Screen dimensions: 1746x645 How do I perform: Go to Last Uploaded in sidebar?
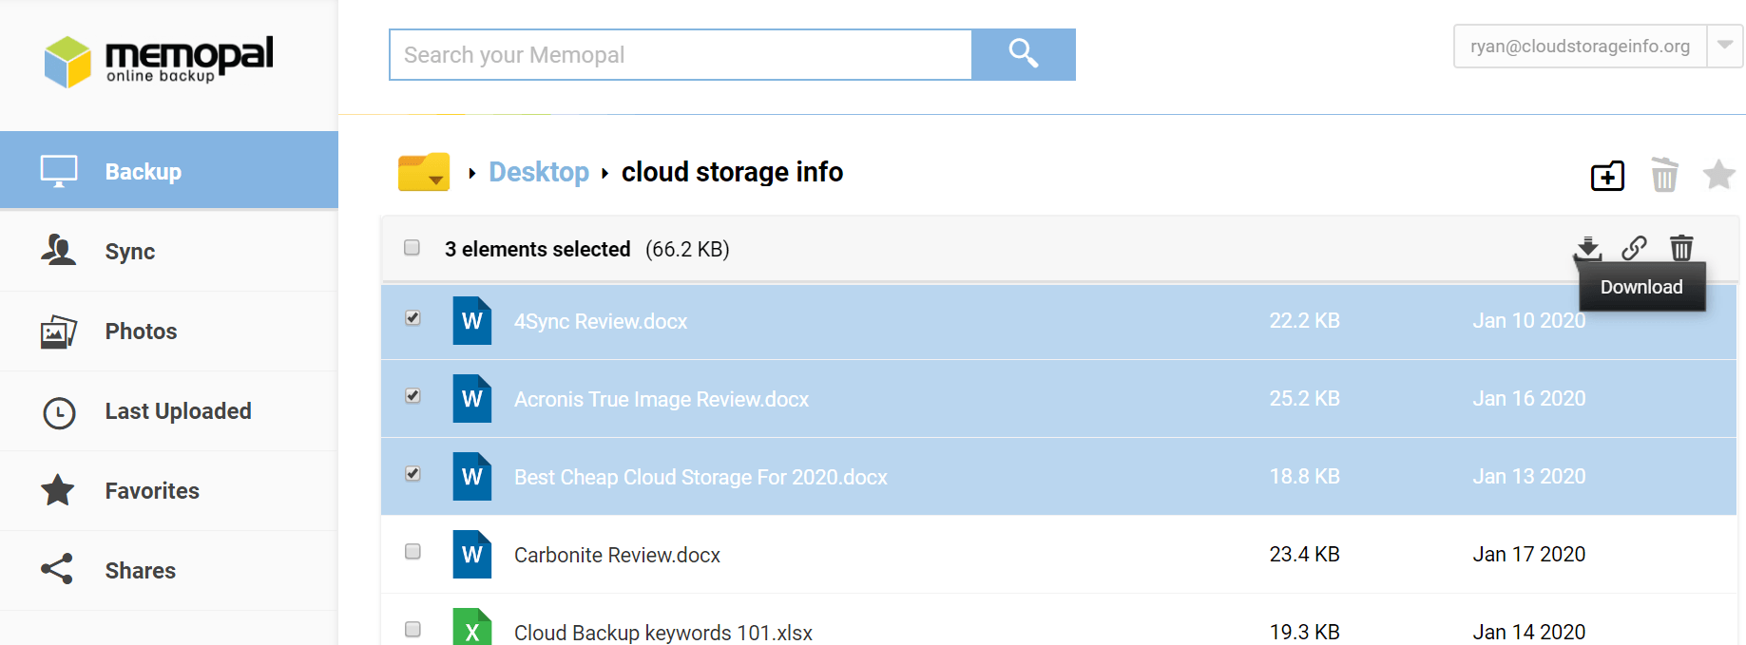[x=178, y=411]
